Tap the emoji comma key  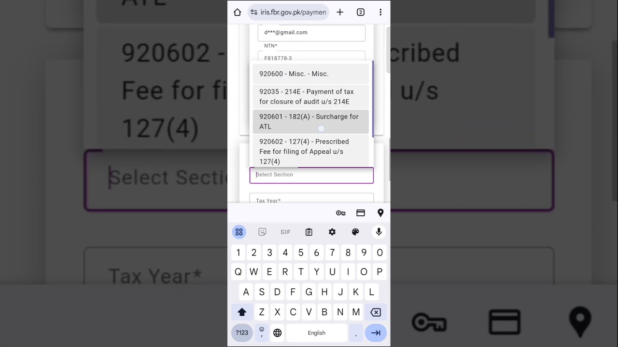(x=262, y=333)
